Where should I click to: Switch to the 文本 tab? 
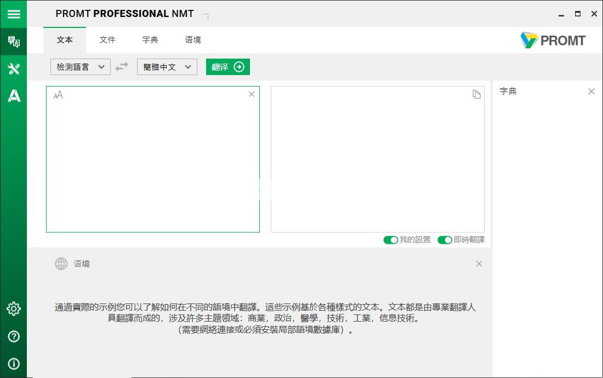65,40
